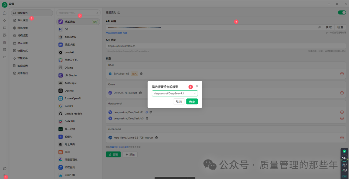This screenshot has width=349, height=179.
Task: Open the knowledge base sidebar icon
Action: (x=5, y=50)
